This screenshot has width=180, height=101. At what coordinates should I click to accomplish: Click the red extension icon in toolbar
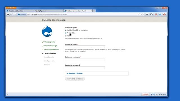point(156,14)
